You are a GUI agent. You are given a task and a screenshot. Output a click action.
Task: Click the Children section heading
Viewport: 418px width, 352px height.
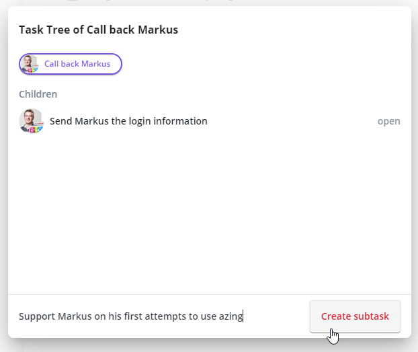pos(38,94)
